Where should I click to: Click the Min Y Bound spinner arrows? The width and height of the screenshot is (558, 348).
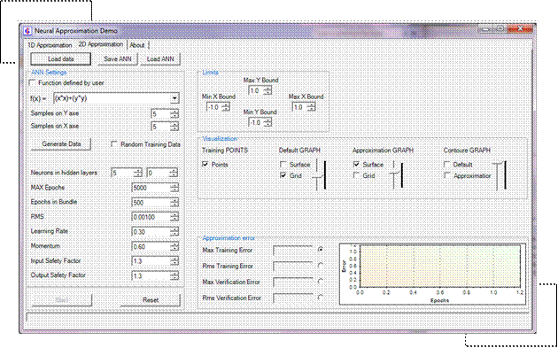[x=267, y=122]
